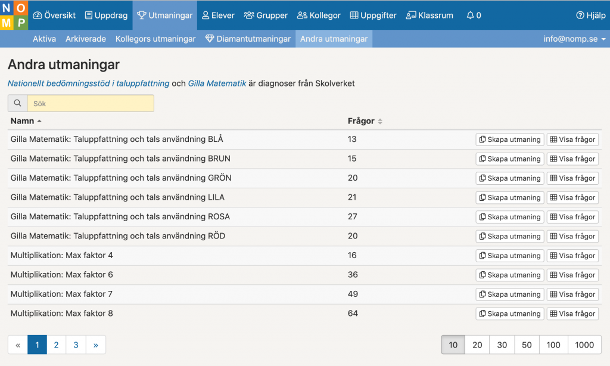Follow the Gilla Matematik link
The image size is (610, 366).
pyautogui.click(x=217, y=83)
